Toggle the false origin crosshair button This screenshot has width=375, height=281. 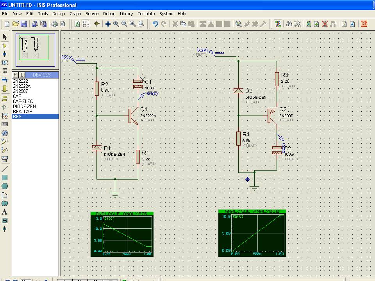tap(96, 24)
